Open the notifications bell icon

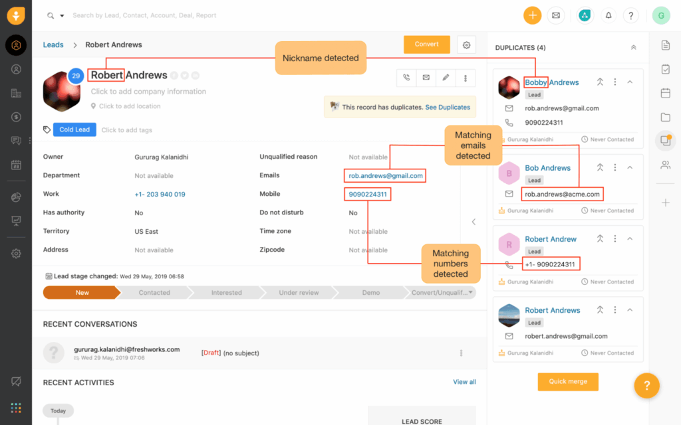[608, 15]
